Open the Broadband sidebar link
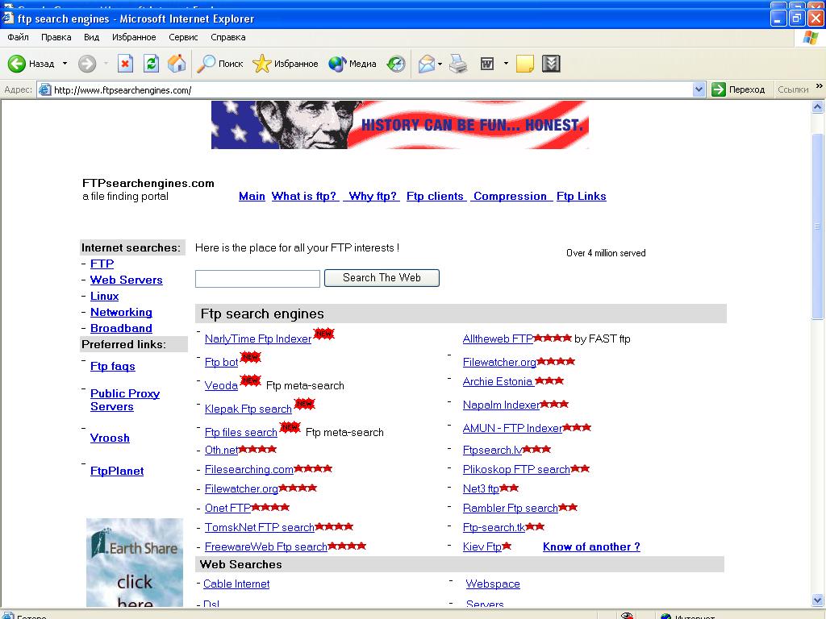This screenshot has height=619, width=826. (x=121, y=329)
